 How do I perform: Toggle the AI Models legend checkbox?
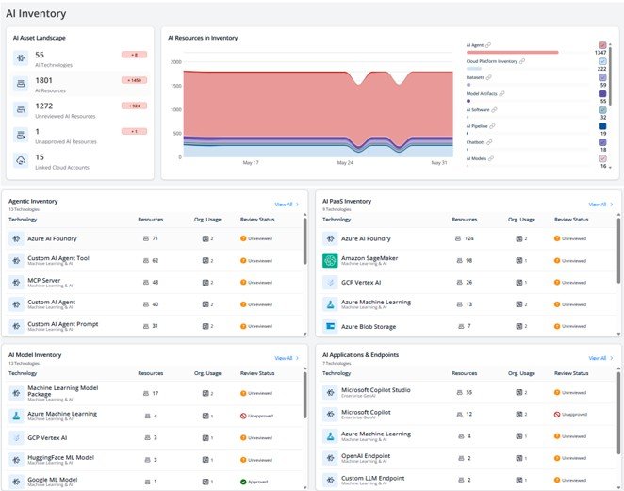[602, 158]
